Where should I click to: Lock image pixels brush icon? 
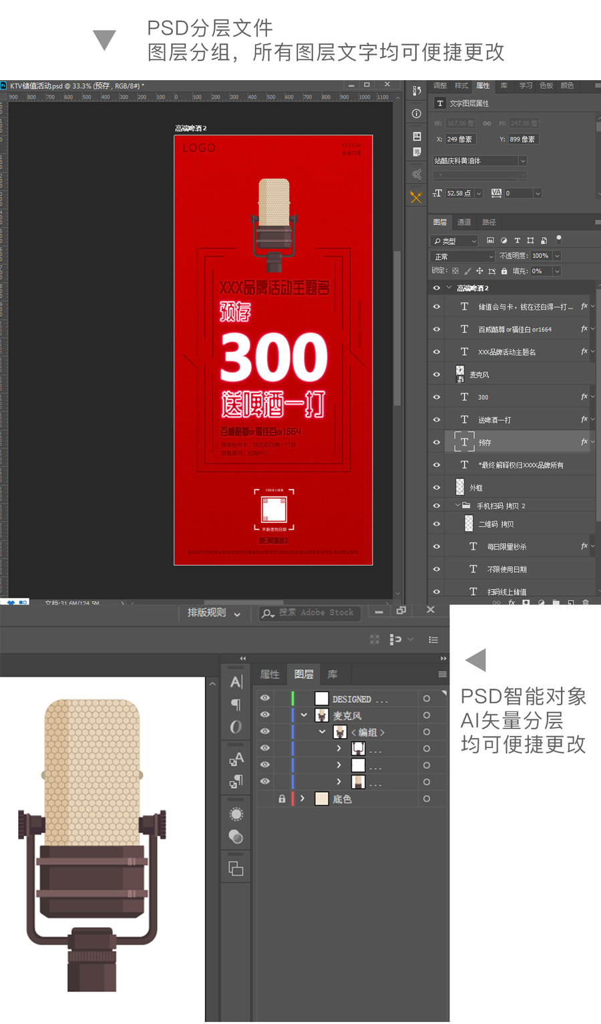coord(467,271)
